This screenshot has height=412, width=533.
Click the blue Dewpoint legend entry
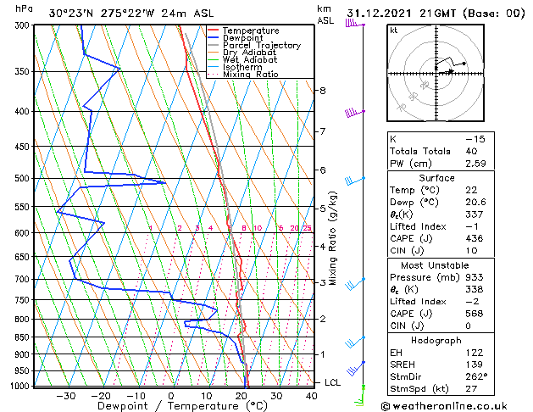tap(236, 38)
